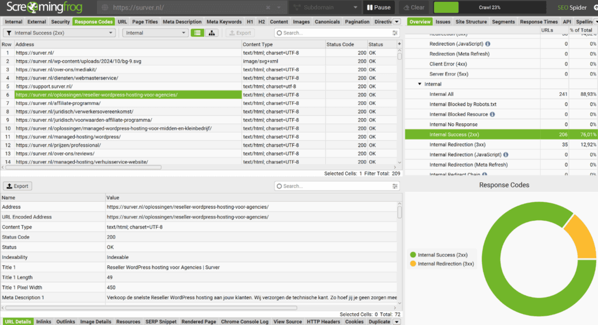Select the row https://surver.nl/prijzen/professional/
The image size is (598, 325).
pyautogui.click(x=199, y=145)
